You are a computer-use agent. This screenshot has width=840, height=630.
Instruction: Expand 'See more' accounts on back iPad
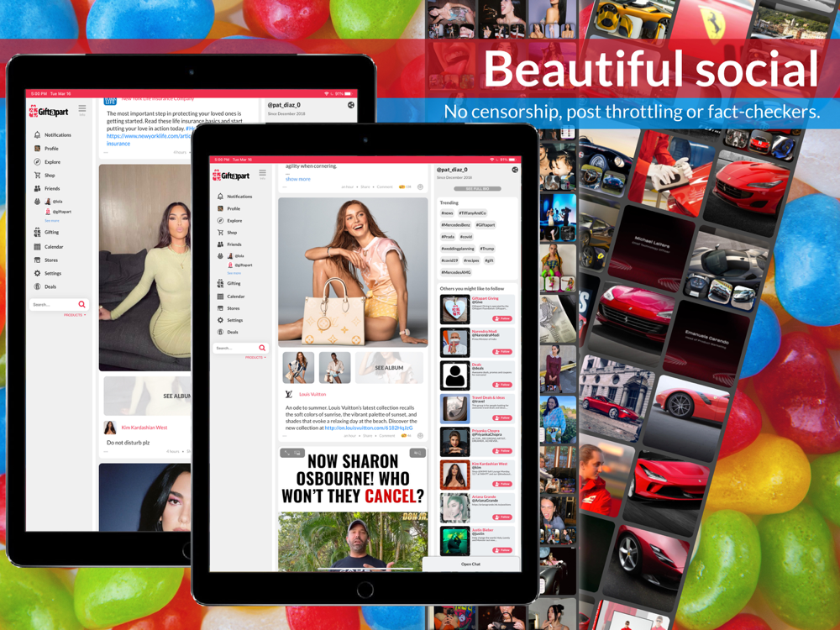(52, 221)
